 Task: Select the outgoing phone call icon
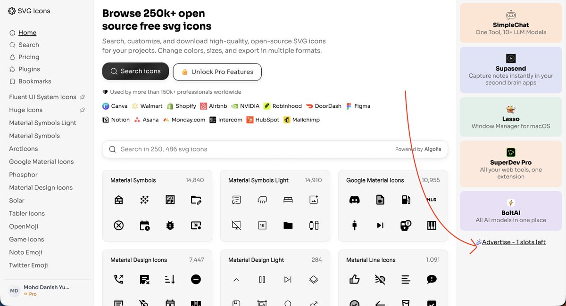[119, 279]
